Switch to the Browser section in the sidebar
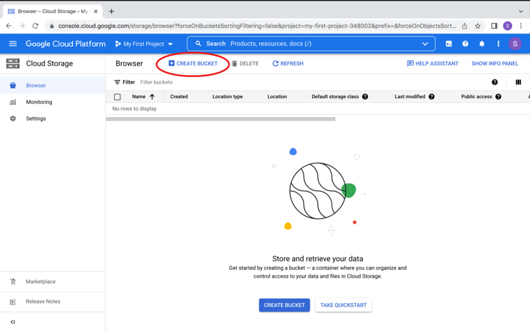 (x=36, y=85)
